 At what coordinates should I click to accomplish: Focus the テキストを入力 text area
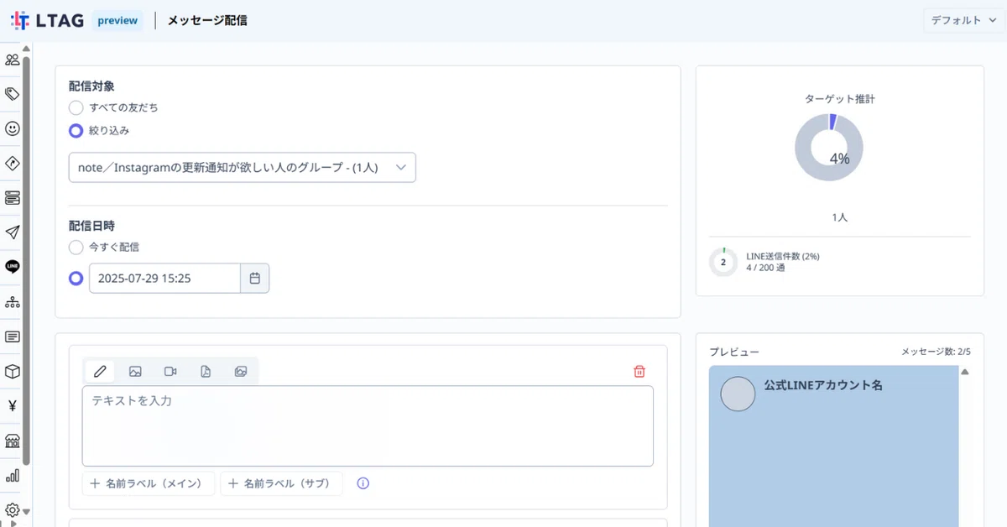tap(368, 425)
